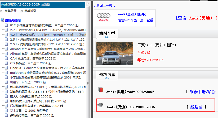Click document icon beside 4.2 l 电喷发动机 entry

(6, 35)
